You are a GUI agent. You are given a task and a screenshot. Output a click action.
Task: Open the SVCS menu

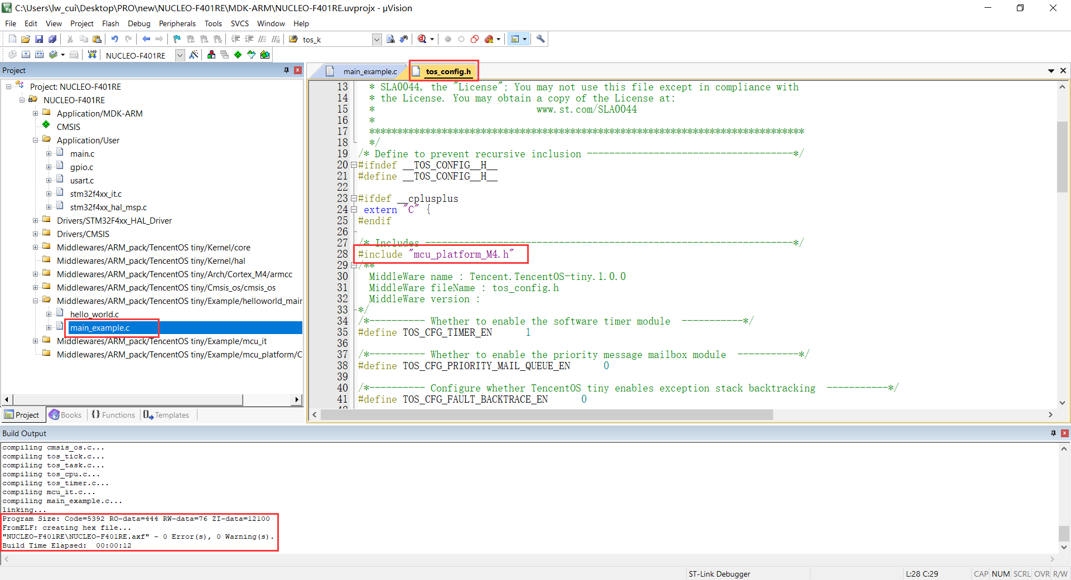click(x=240, y=23)
